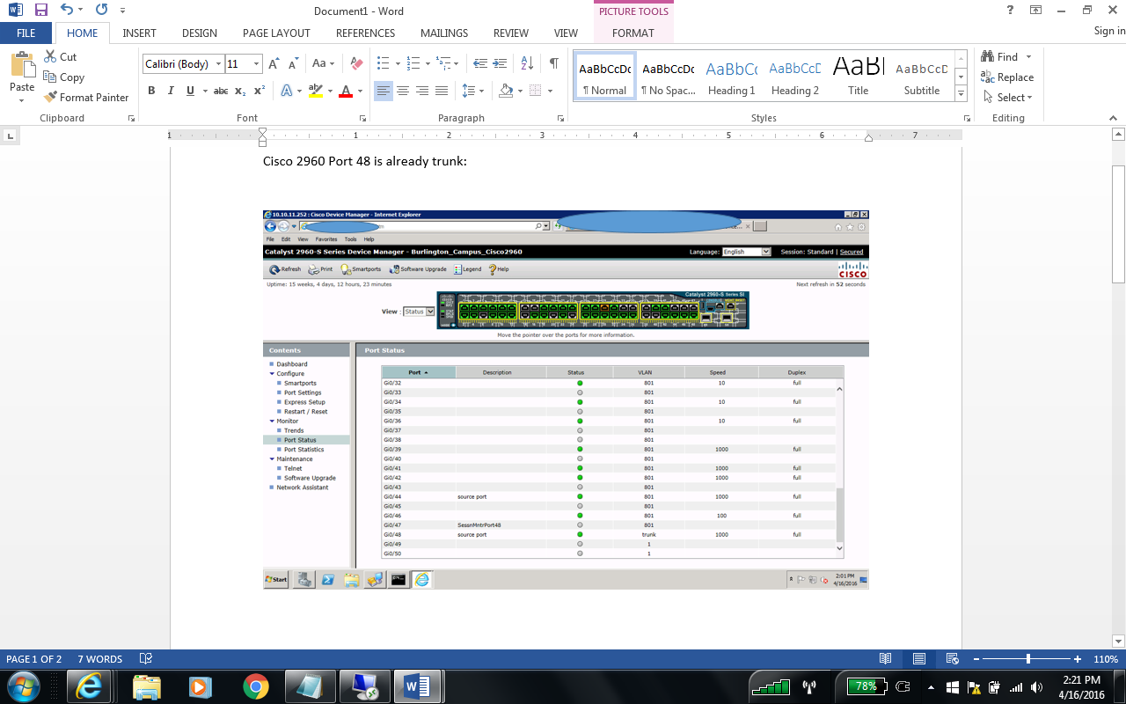Click the Paste clipboard icon

[21, 66]
